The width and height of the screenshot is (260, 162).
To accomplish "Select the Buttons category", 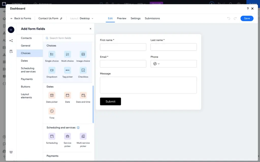I will click(30, 87).
